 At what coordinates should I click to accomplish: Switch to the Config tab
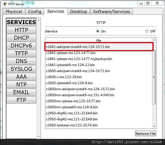click(x=35, y=12)
